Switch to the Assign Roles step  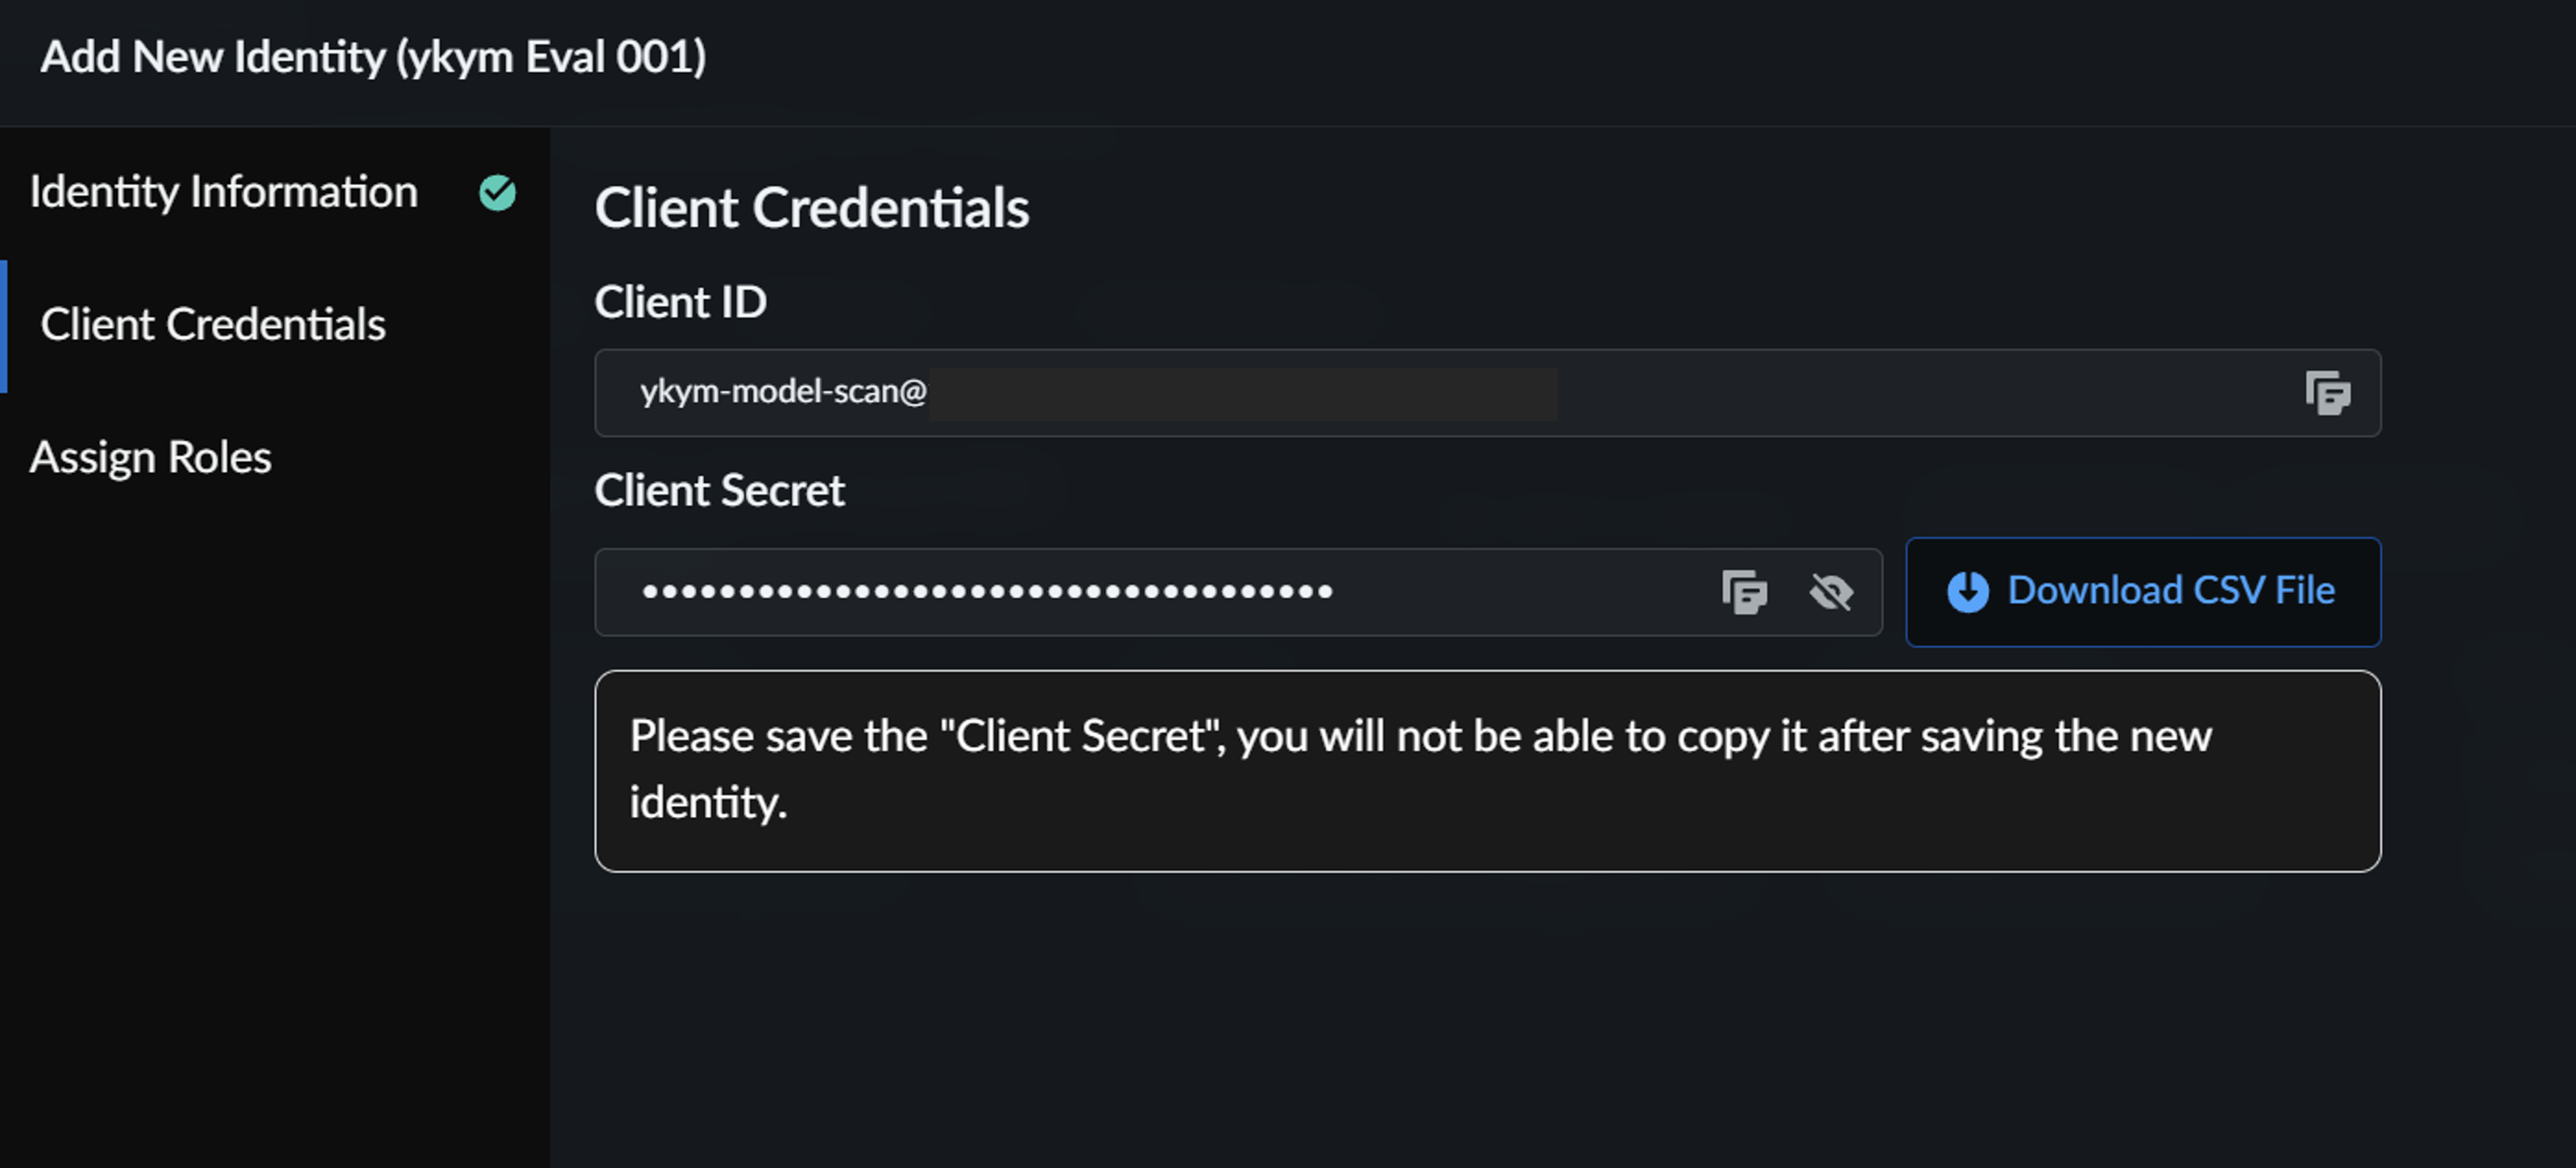click(150, 457)
